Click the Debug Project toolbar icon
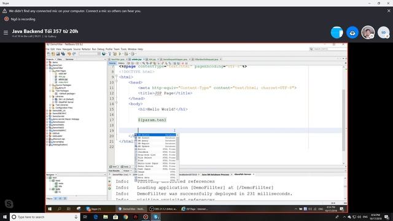The width and height of the screenshot is (393, 221). tap(126, 53)
